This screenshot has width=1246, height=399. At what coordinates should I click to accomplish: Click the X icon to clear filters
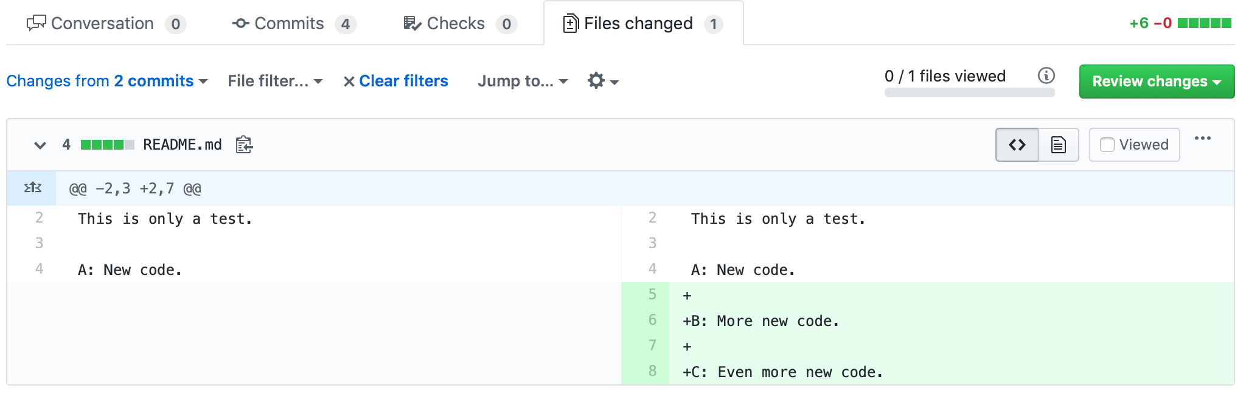(x=349, y=82)
